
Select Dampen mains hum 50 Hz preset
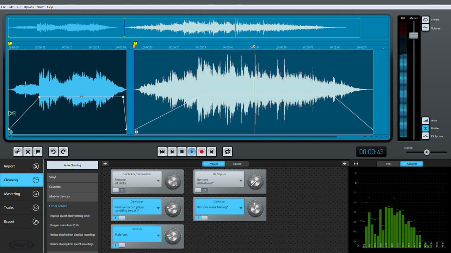65,225
